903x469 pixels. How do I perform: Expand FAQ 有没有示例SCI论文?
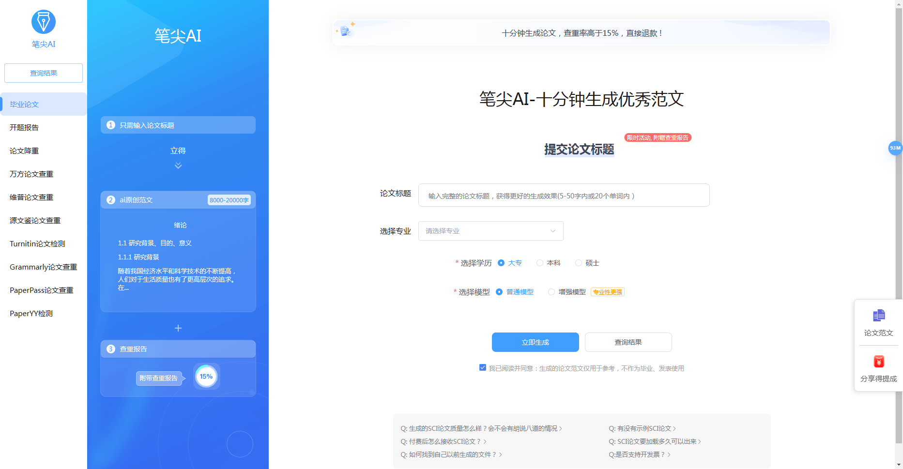point(643,428)
